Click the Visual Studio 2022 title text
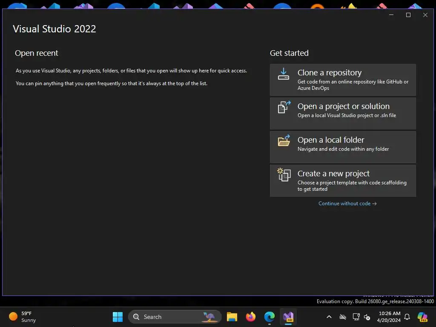The height and width of the screenshot is (327, 436). click(x=54, y=29)
